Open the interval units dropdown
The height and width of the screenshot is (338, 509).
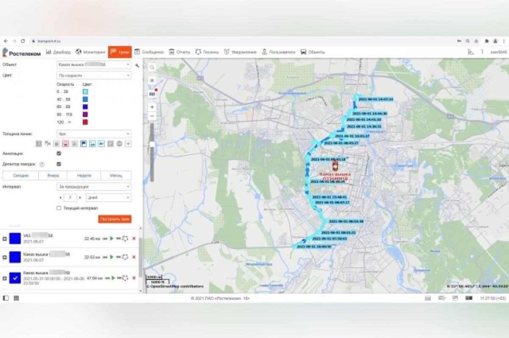[108, 198]
